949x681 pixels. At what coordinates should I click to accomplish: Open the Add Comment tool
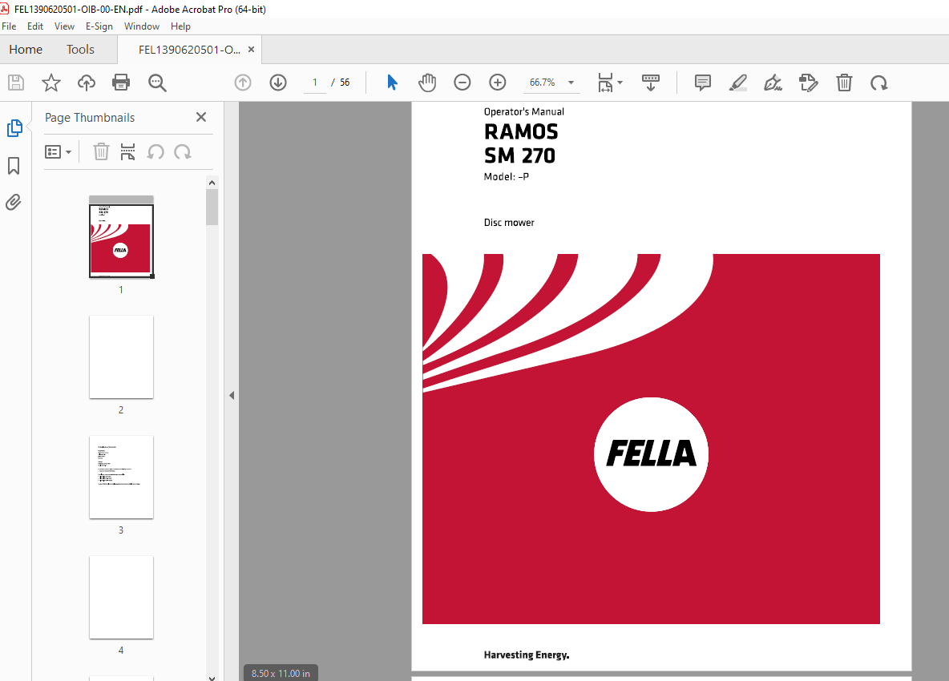(702, 83)
